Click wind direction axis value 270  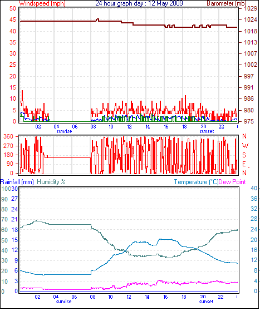click(x=8, y=146)
